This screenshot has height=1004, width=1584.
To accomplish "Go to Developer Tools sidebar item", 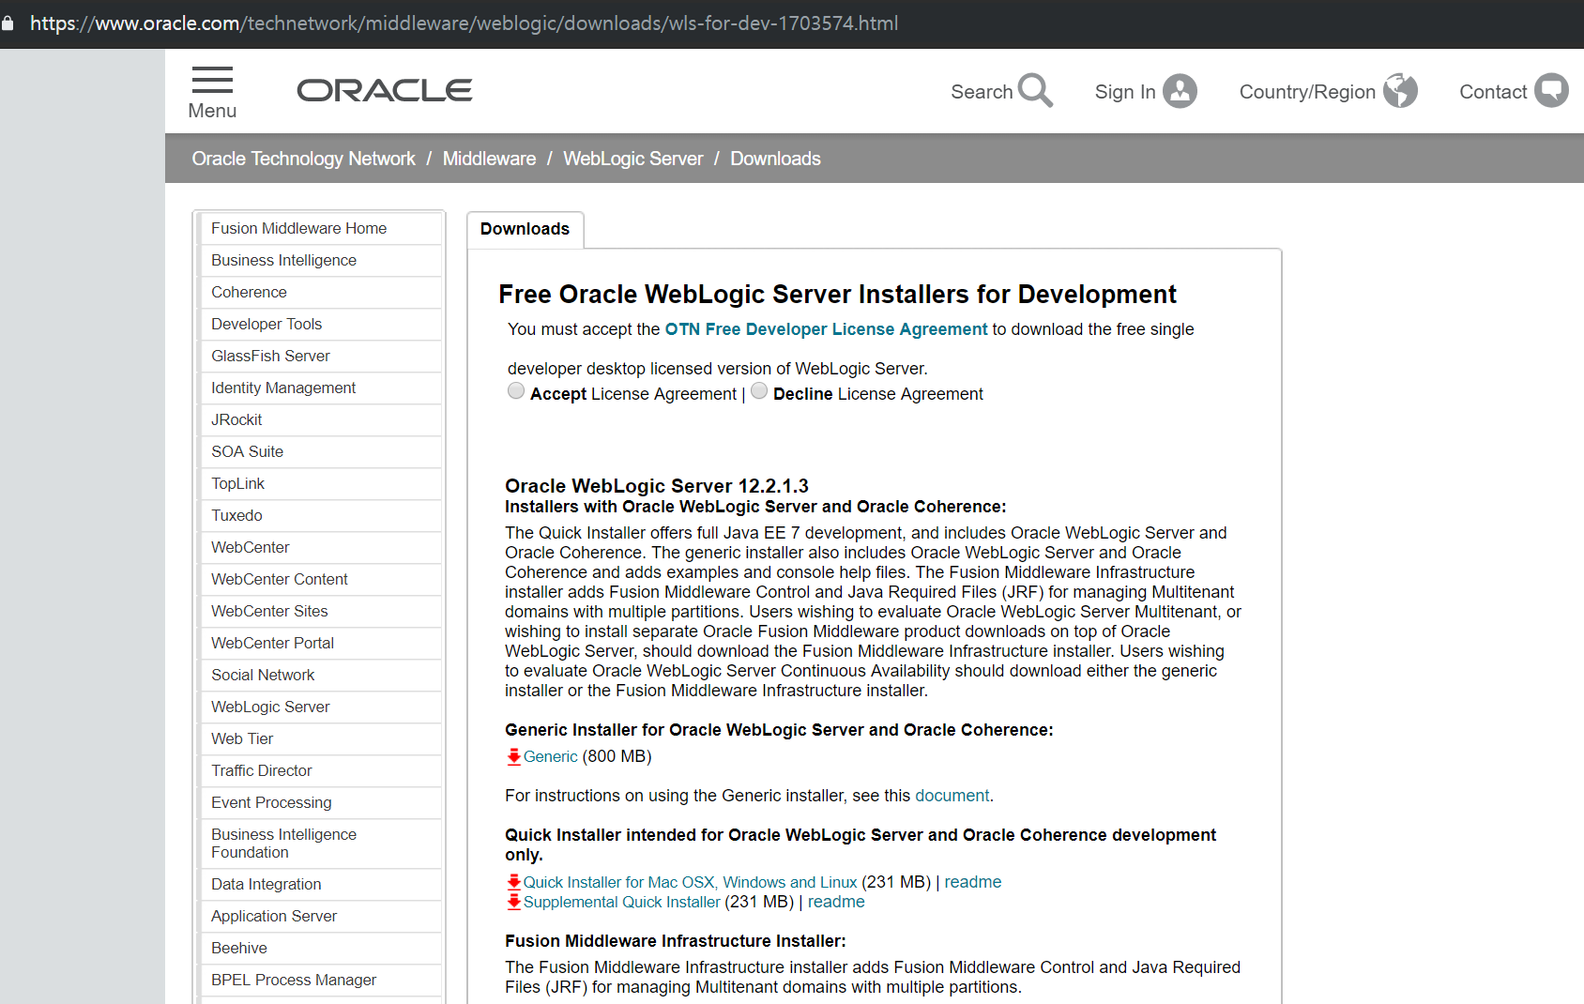I will pyautogui.click(x=320, y=324).
